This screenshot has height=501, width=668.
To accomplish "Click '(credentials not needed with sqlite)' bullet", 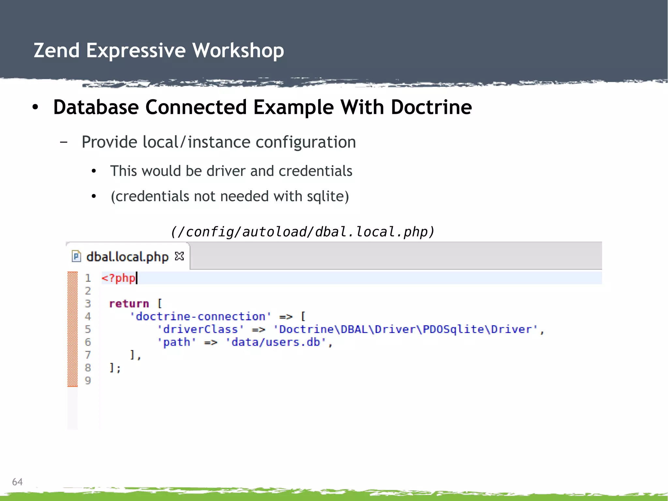I will click(x=230, y=196).
